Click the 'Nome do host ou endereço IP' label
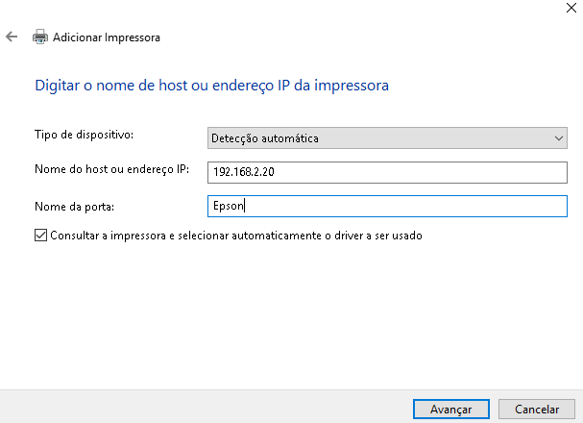Screen dimensions: 583x423 tap(112, 169)
